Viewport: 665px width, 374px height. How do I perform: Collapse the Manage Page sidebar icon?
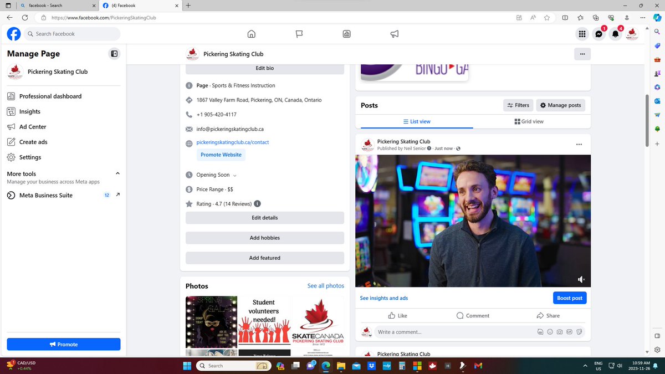(x=114, y=54)
